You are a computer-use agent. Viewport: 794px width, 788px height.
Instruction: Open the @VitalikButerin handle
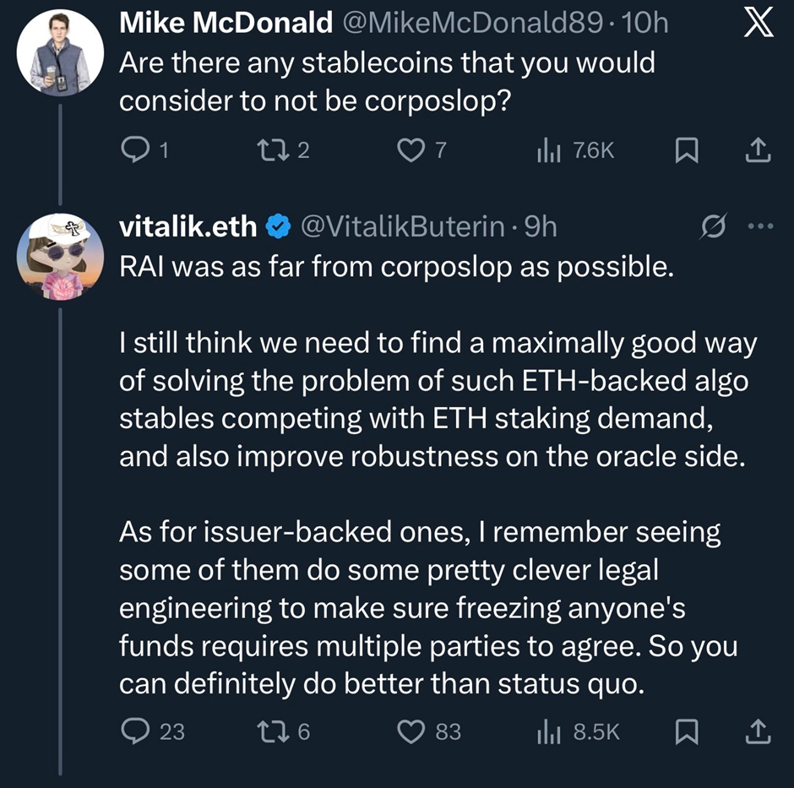pyautogui.click(x=405, y=226)
